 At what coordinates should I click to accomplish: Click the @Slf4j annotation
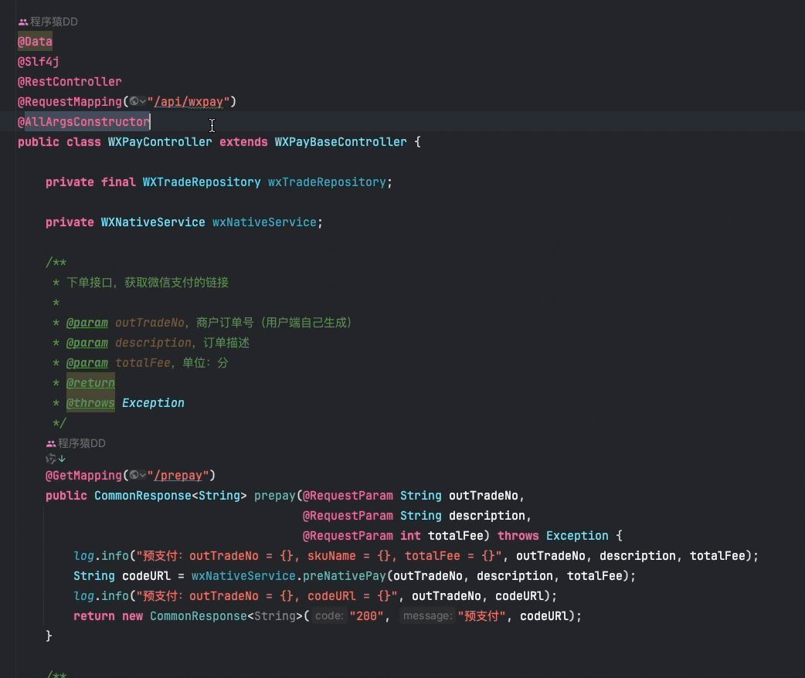pos(39,62)
